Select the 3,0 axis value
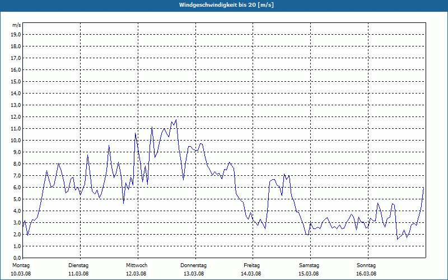Screen dimensions: 448x280 17,222
